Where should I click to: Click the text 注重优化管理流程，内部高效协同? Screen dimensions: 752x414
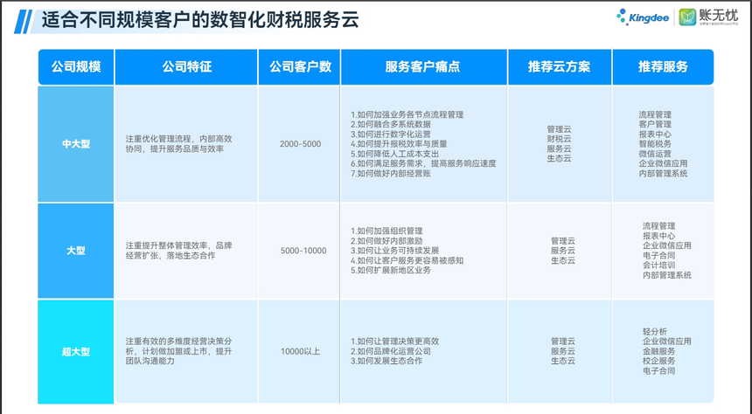click(179, 144)
